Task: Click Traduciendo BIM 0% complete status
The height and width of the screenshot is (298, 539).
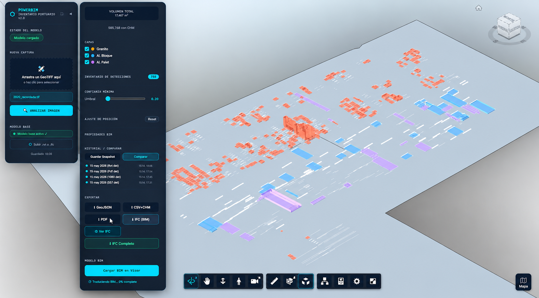Action: [113, 282]
